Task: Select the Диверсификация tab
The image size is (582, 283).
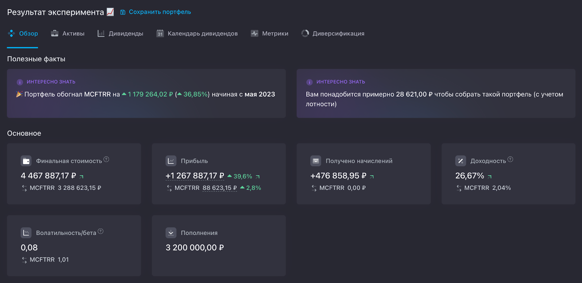Action: pyautogui.click(x=333, y=33)
